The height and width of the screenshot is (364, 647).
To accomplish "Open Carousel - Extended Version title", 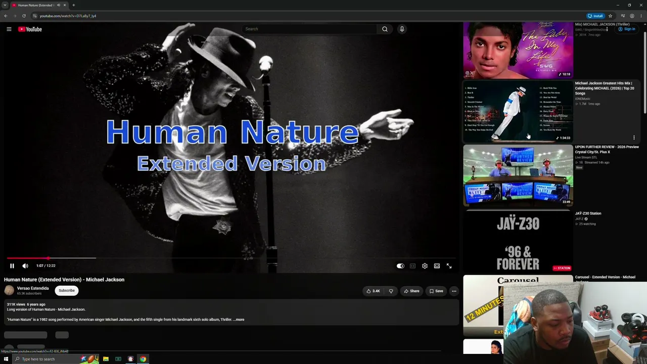I will (x=605, y=277).
